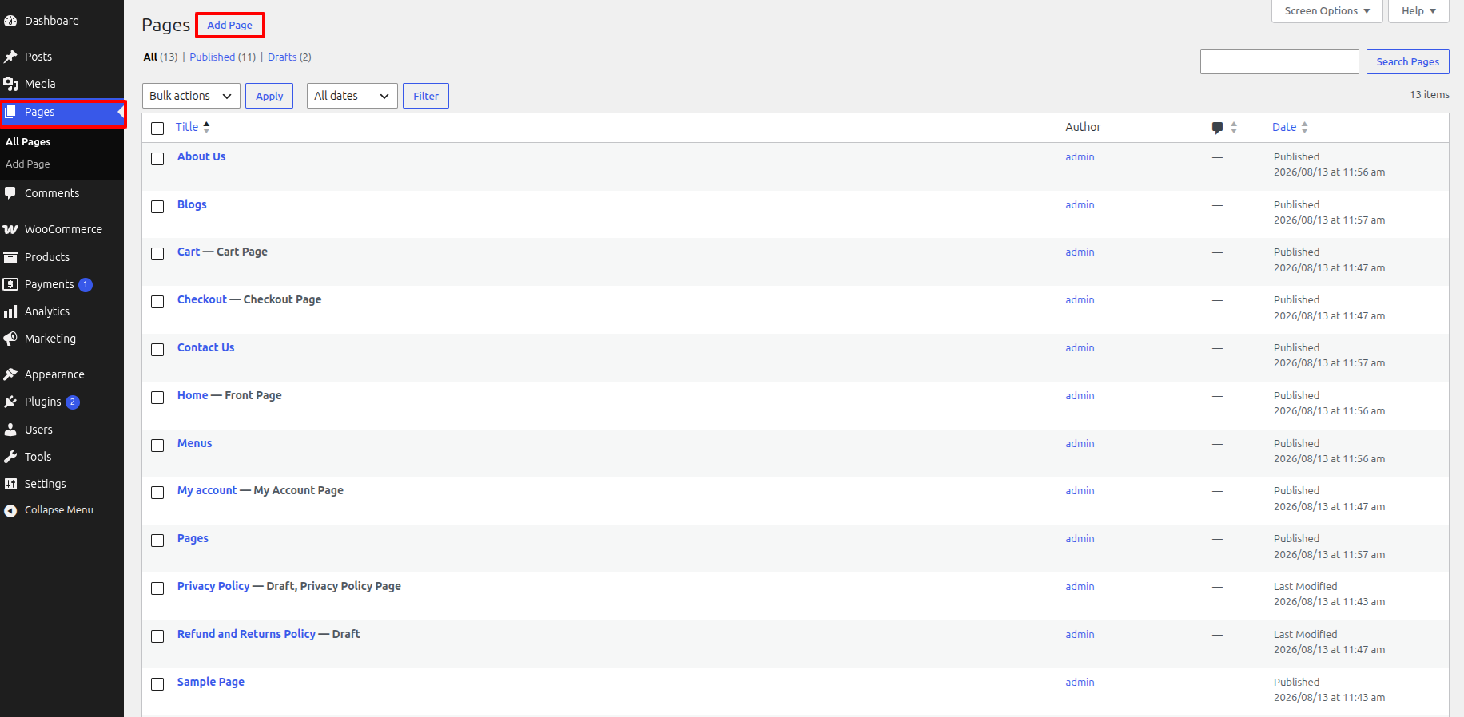Click the Marketing megaphone icon
This screenshot has width=1464, height=717.
click(x=10, y=339)
